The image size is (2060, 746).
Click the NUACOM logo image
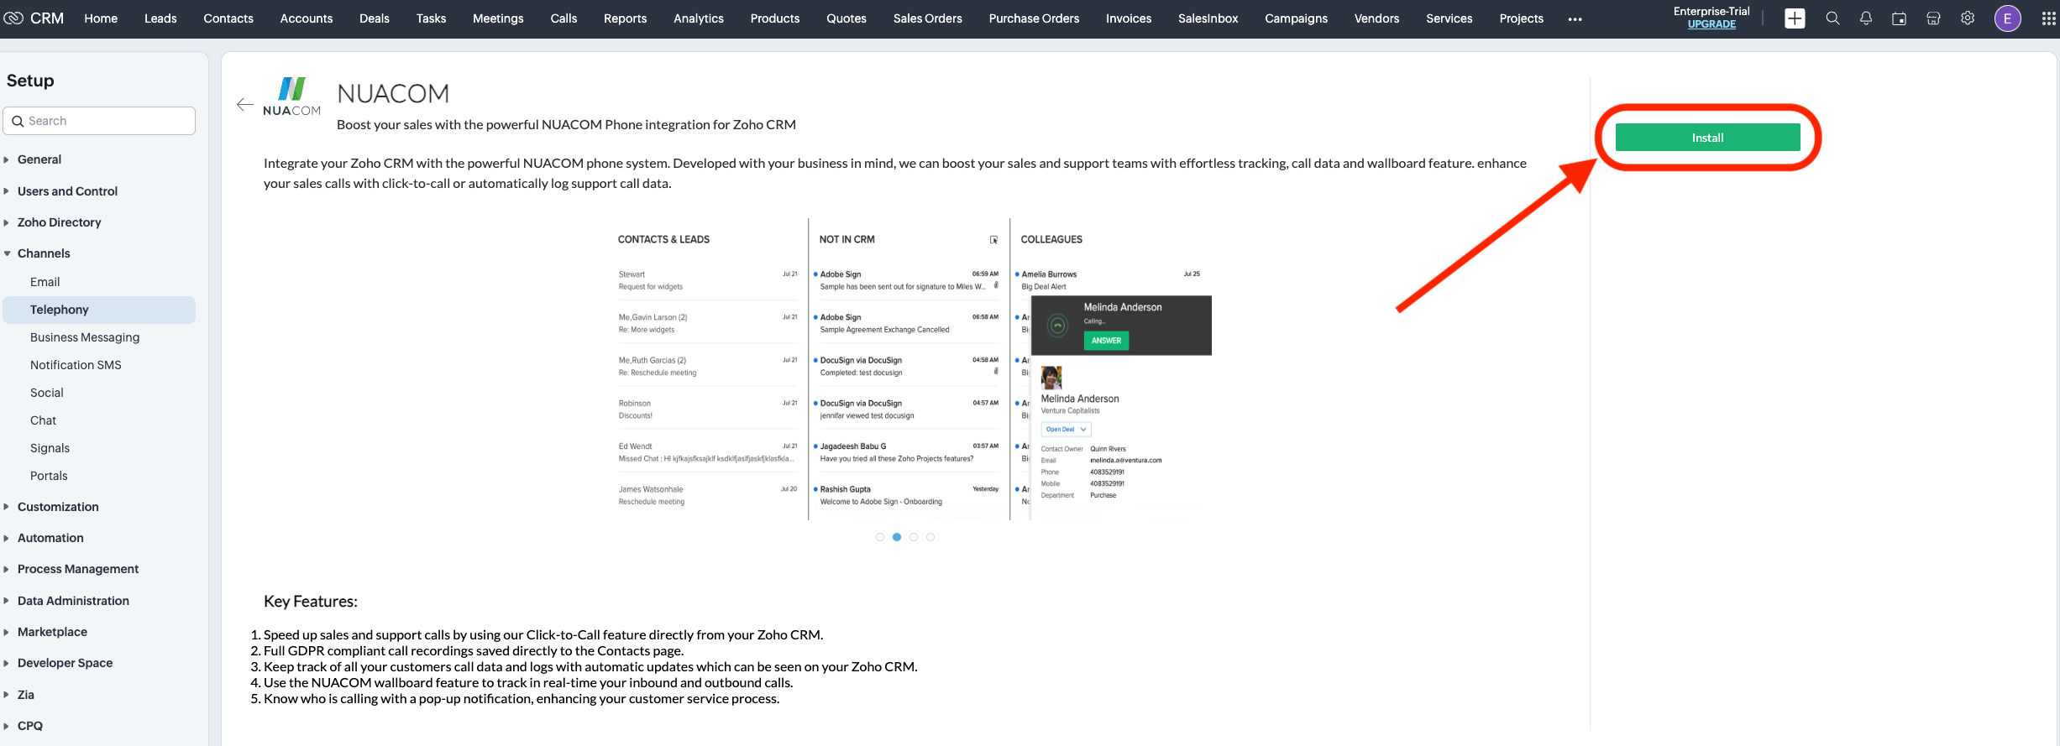tap(291, 96)
